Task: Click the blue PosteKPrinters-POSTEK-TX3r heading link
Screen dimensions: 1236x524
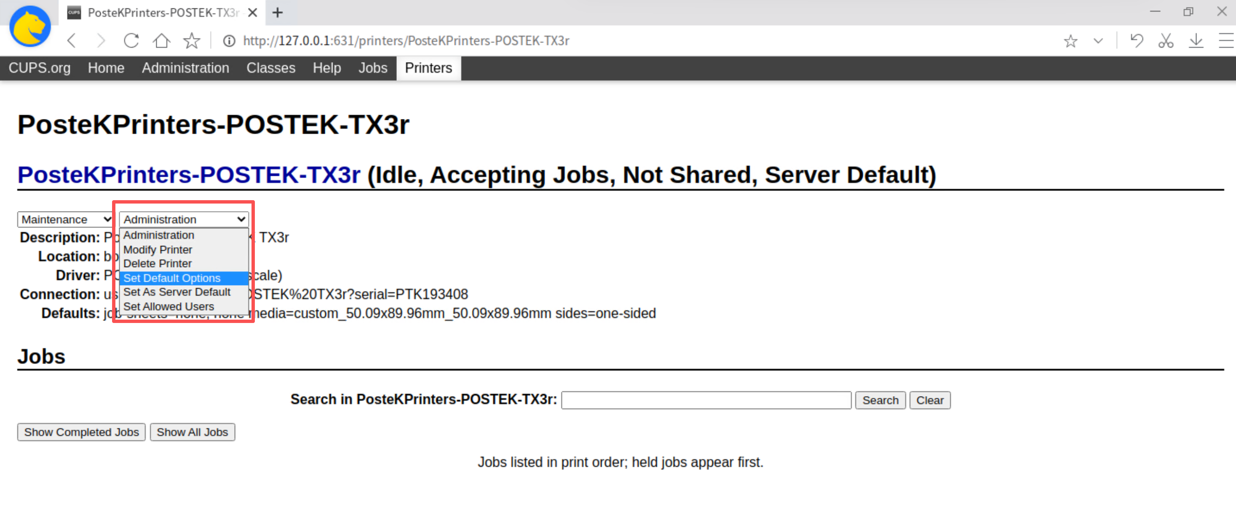Action: click(189, 175)
